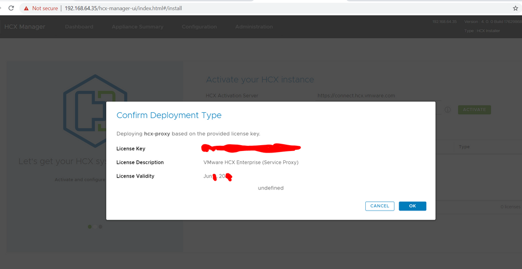Click the License Description label
This screenshot has height=269, width=522.
(140, 162)
